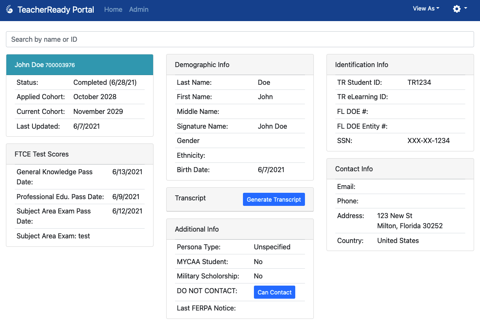
Task: Click the Last Name value Doe
Action: tap(264, 82)
